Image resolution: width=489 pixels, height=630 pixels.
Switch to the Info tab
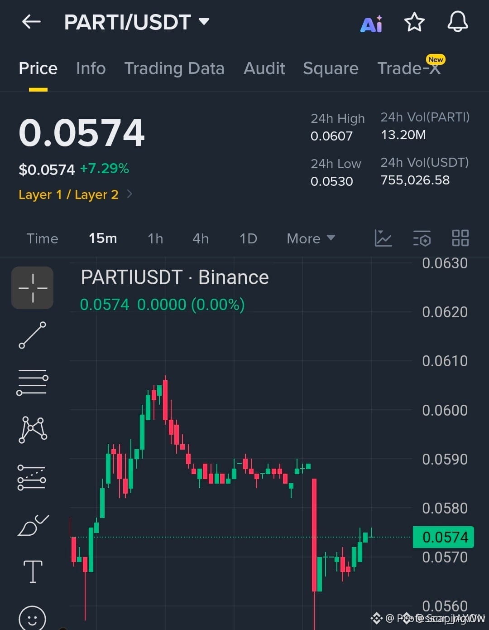(91, 68)
